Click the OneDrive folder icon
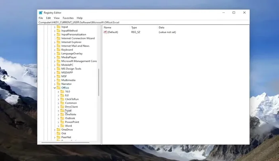The height and width of the screenshot is (161, 279). click(x=58, y=130)
